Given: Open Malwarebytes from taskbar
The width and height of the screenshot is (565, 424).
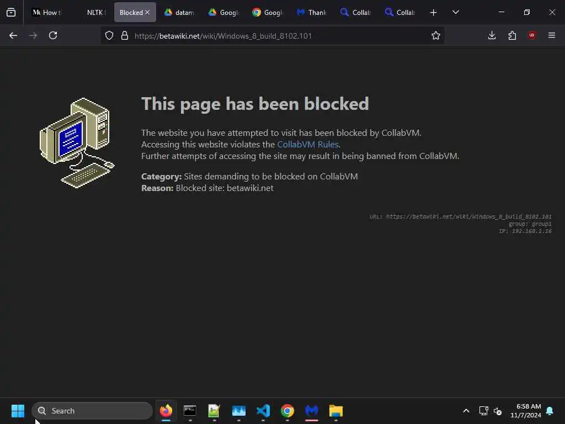Looking at the screenshot, I should tap(312, 411).
